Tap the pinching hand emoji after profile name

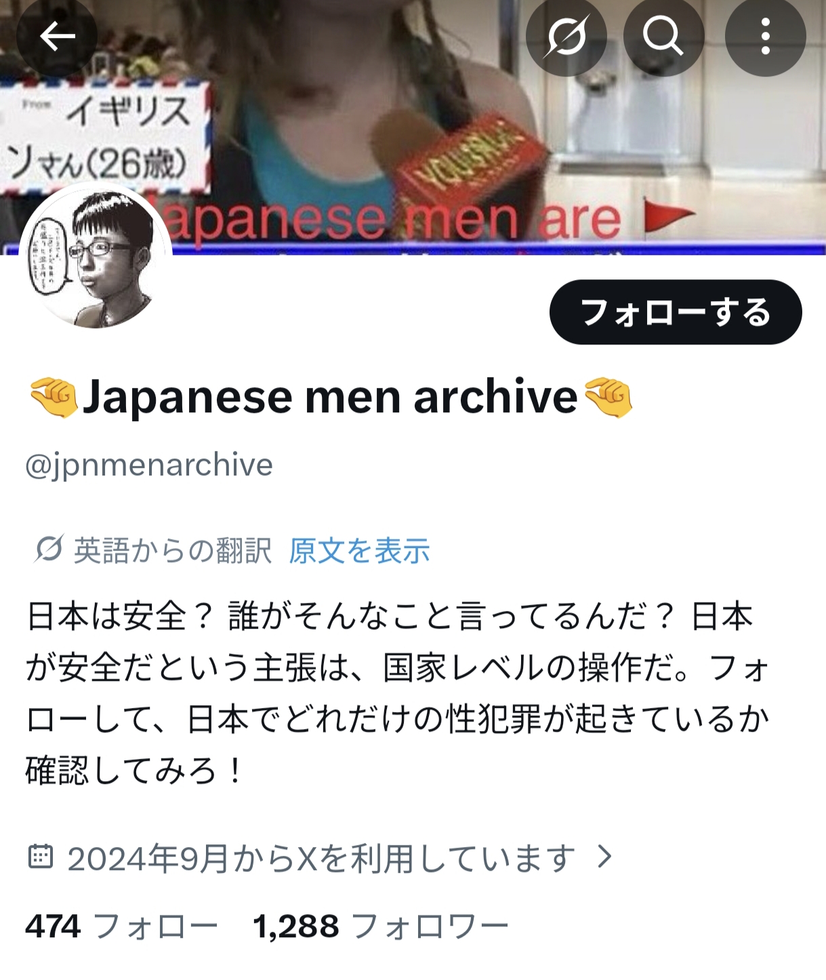click(608, 397)
